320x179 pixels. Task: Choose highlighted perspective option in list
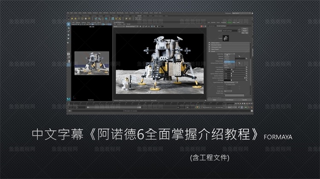click(230, 62)
